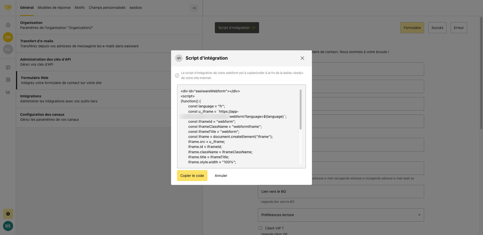This screenshot has width=483, height=235.
Task: Toggle the Client VIP checkbox
Action: pyautogui.click(x=260, y=228)
